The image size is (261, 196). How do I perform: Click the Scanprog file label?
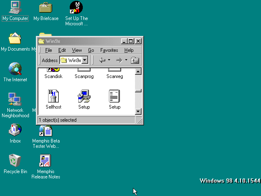(x=84, y=76)
